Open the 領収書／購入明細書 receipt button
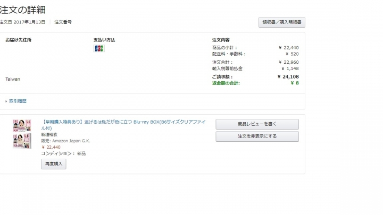This screenshot has width=383, height=215. [281, 22]
